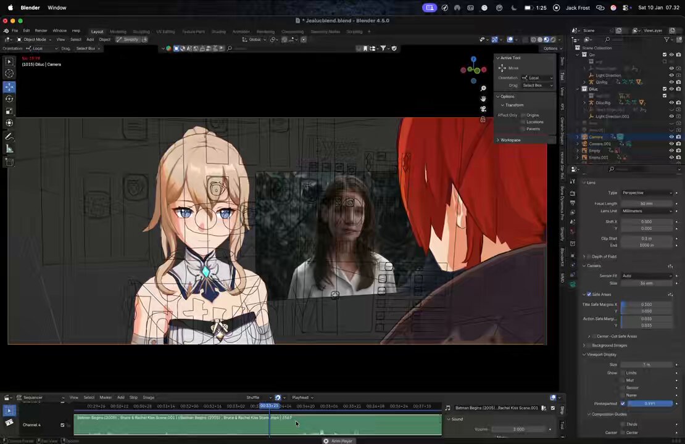685x444 pixels.
Task: Click the lock camera to view icon
Action: pos(483,119)
